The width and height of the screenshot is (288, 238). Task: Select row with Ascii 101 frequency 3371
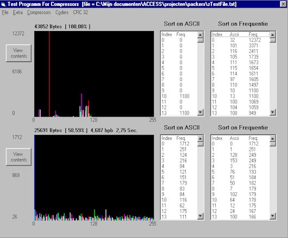(240, 45)
